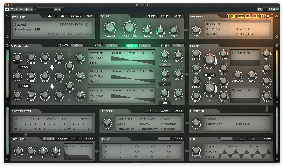Toggle oscillator 1 ON button under VOL
The width and height of the screenshot is (284, 168).
pos(164,65)
